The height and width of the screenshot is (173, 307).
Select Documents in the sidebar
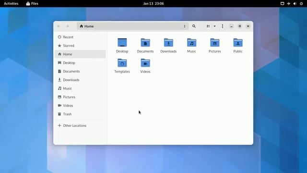(80, 71)
